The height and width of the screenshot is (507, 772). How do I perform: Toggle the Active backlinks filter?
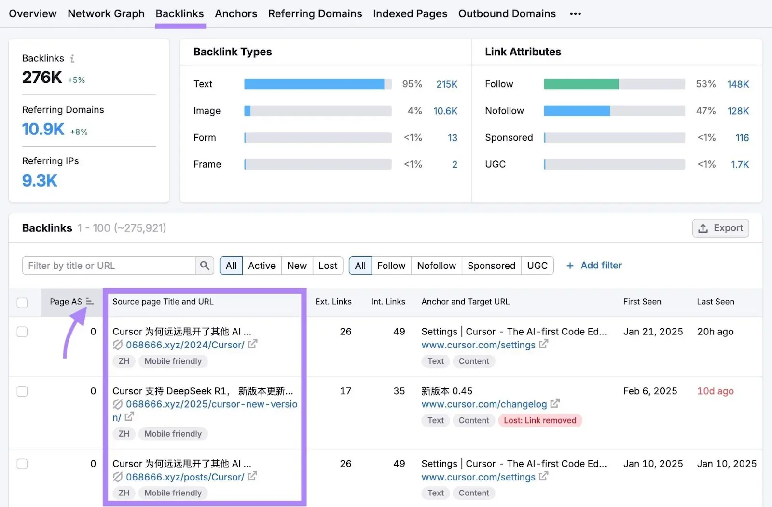[x=262, y=265]
